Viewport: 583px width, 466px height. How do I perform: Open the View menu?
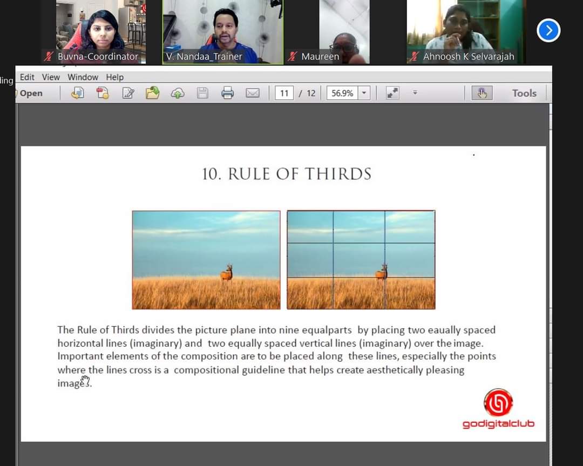point(51,77)
